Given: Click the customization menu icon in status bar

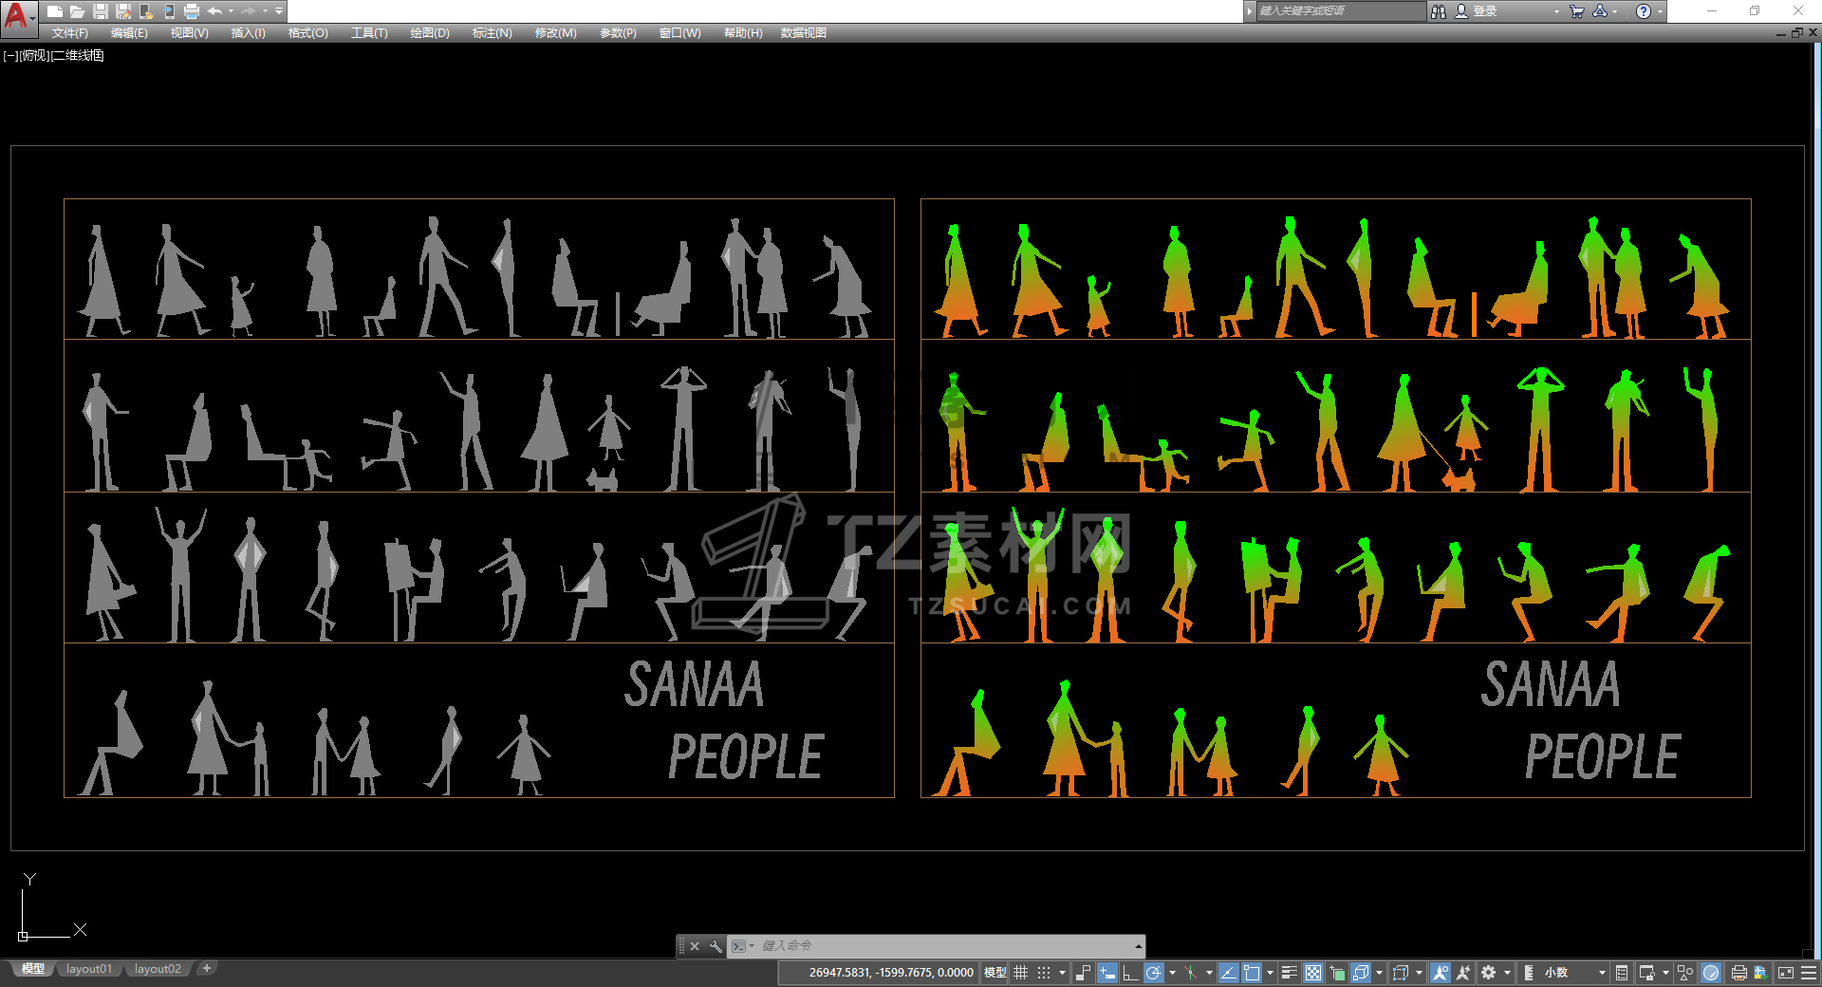Looking at the screenshot, I should point(1809,973).
